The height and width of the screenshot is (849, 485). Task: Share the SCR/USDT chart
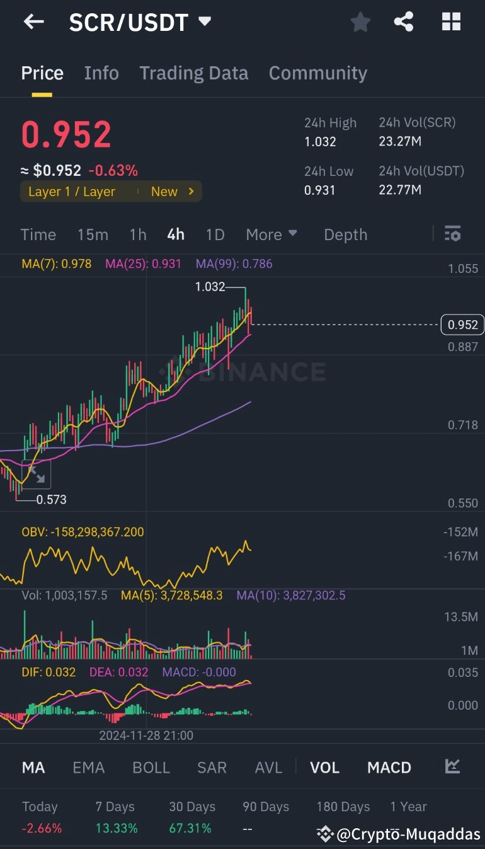[404, 21]
